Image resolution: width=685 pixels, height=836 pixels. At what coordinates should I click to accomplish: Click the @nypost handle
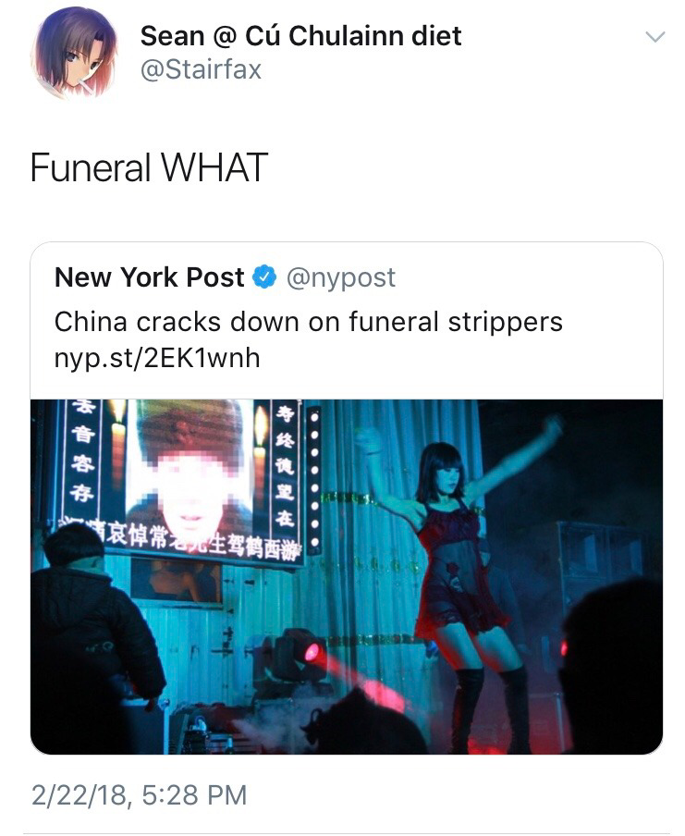[x=345, y=276]
